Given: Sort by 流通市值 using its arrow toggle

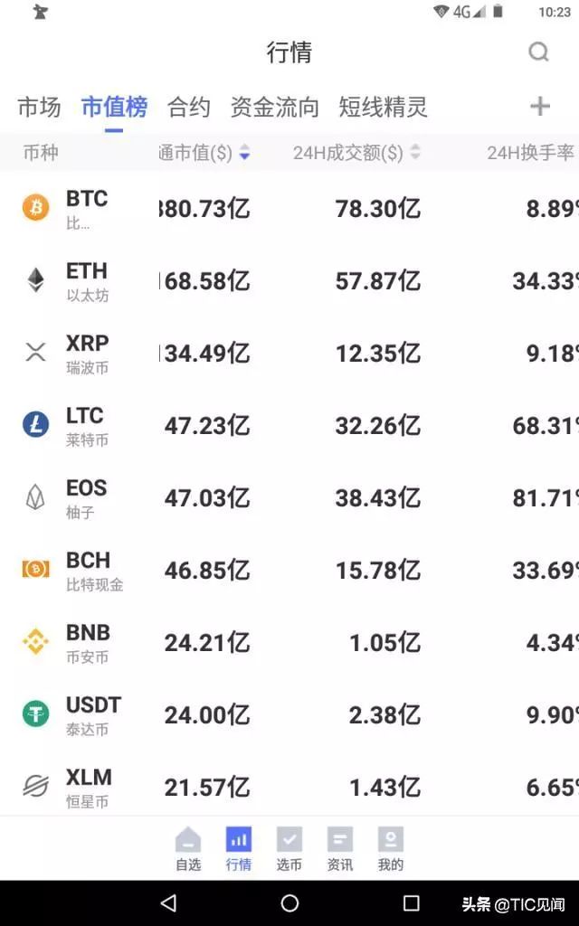Looking at the screenshot, I should point(244,153).
